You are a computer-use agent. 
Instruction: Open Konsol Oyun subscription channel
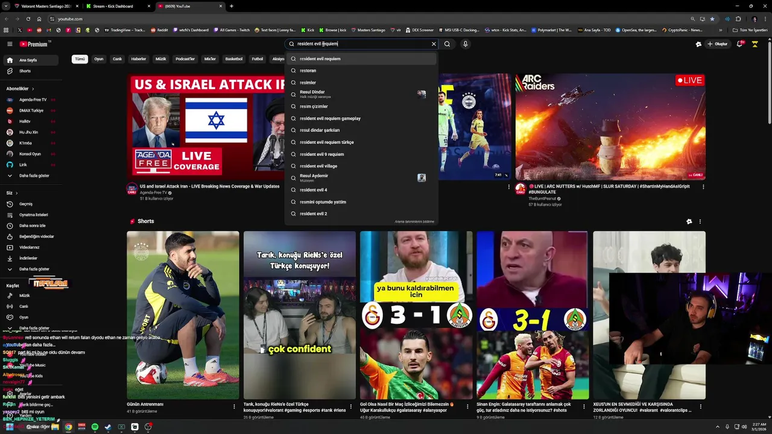(x=31, y=154)
